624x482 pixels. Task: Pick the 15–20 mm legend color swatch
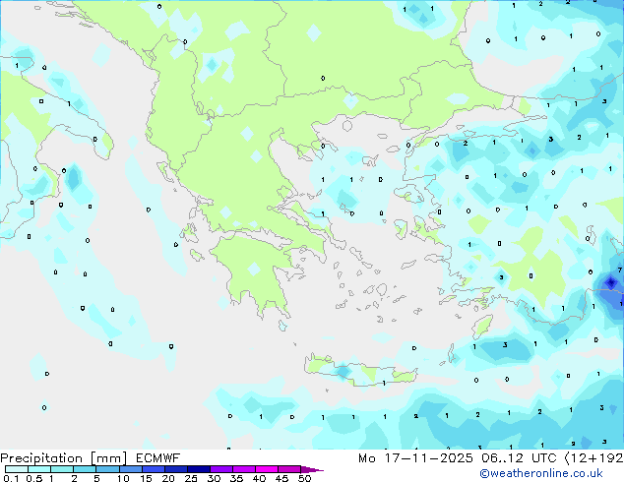153,469
